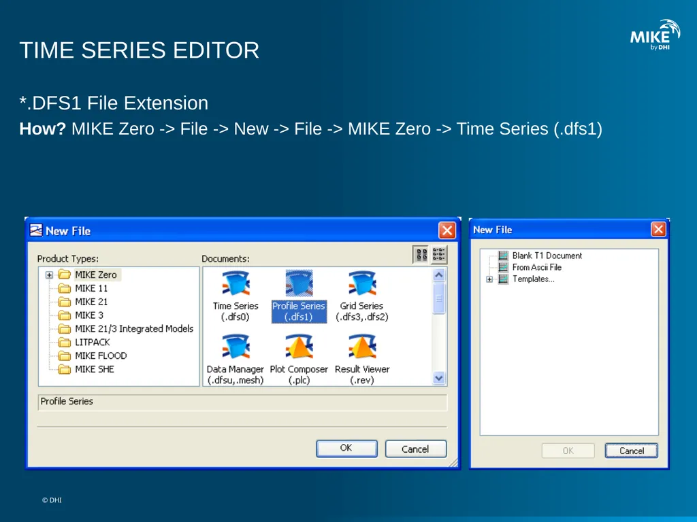Click the MIKE SHE folder icon
The width and height of the screenshot is (697, 522).
pyautogui.click(x=65, y=369)
